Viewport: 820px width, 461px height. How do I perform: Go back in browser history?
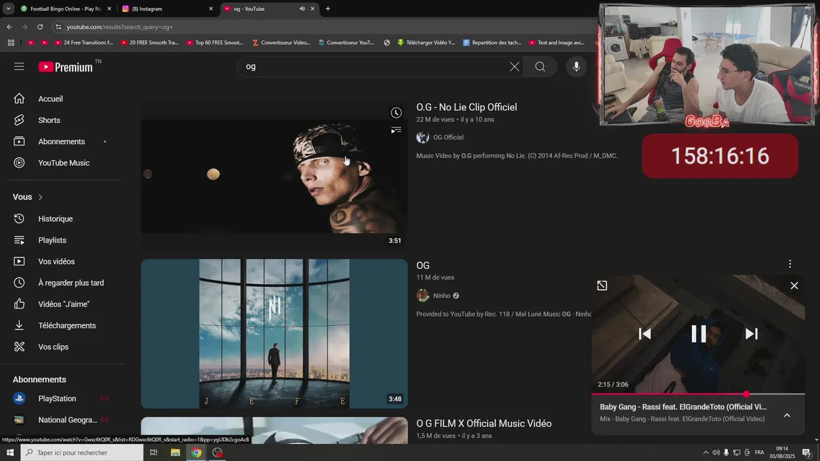click(9, 27)
